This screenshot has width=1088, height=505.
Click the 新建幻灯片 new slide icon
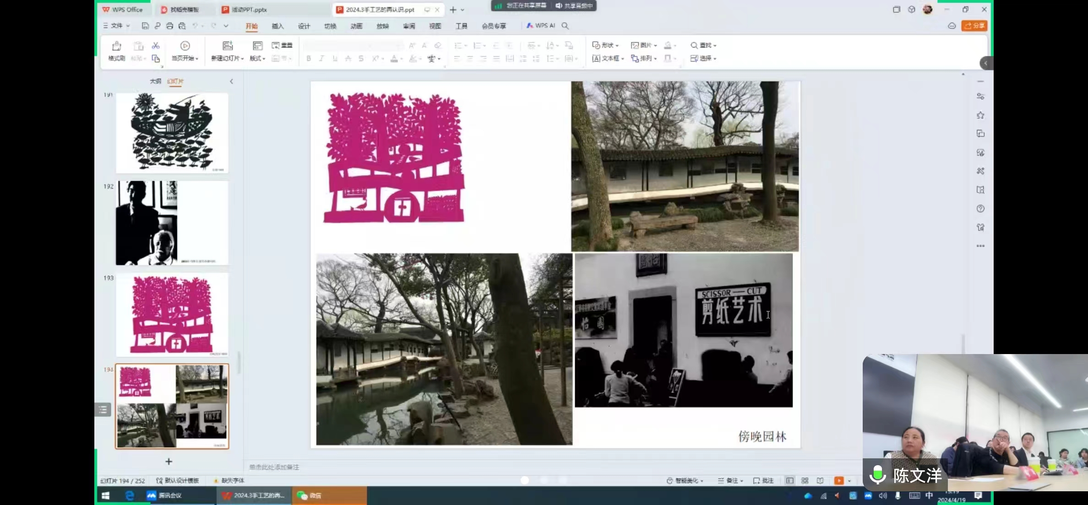228,46
